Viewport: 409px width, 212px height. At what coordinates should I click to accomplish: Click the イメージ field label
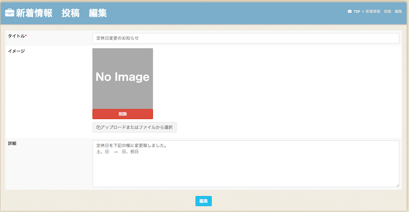pyautogui.click(x=16, y=51)
